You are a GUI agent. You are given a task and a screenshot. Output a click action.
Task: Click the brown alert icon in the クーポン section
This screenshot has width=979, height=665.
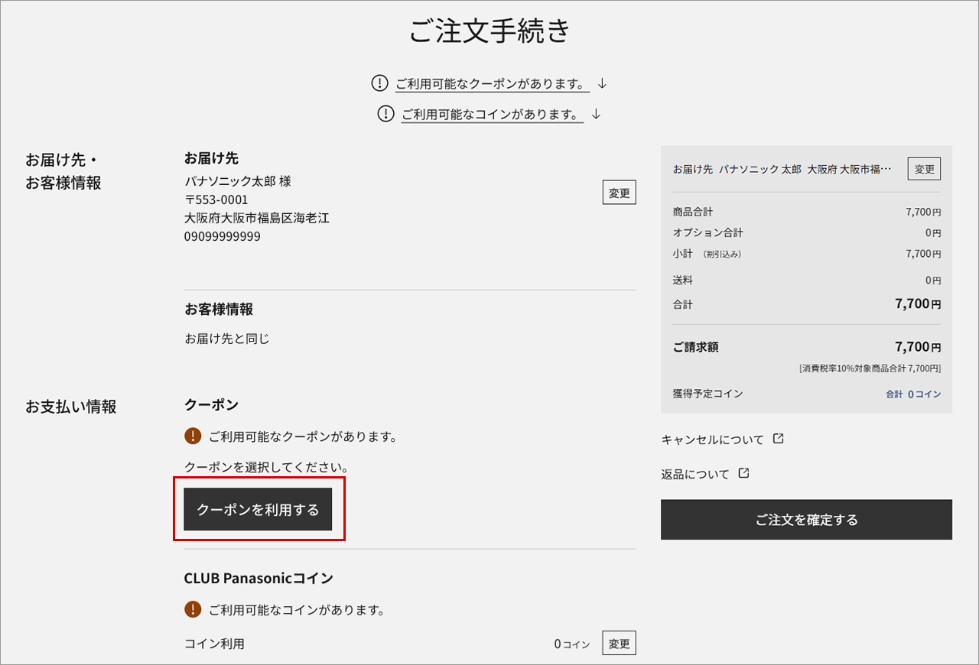pyautogui.click(x=192, y=436)
